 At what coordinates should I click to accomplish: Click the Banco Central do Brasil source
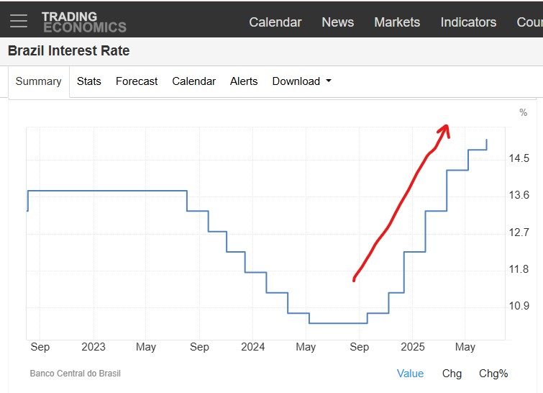[x=75, y=374]
